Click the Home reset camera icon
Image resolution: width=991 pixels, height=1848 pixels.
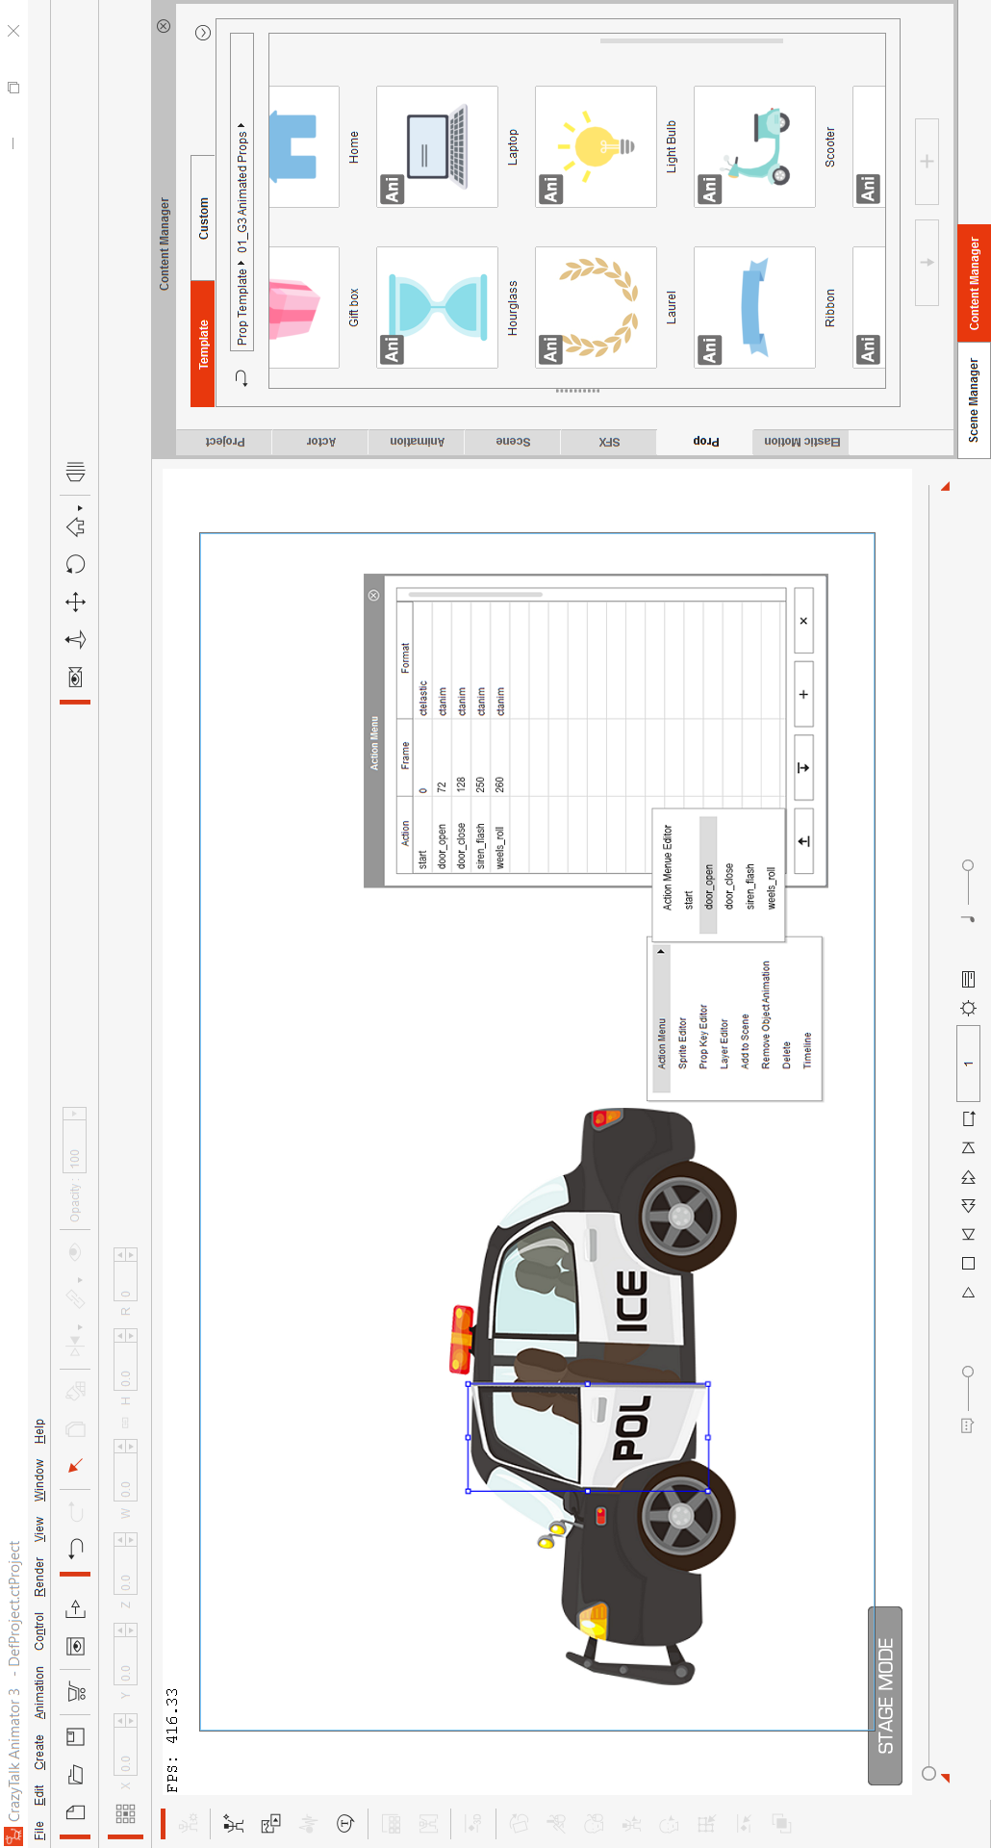point(75,526)
